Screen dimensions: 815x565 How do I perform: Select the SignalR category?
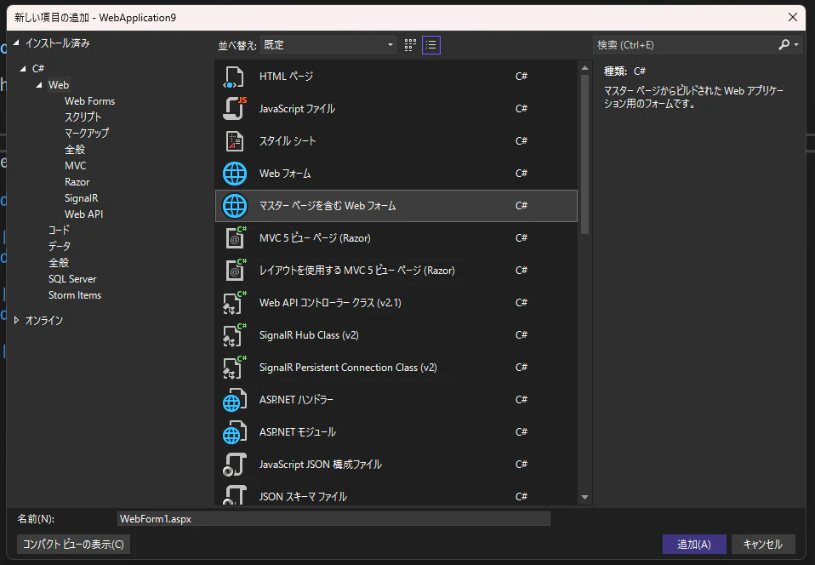[x=81, y=198]
